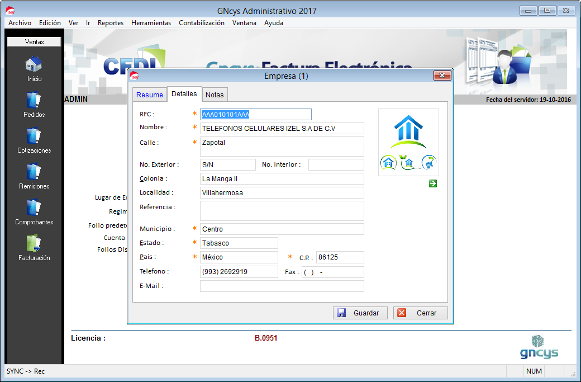Viewport: 581px width, 382px height.
Task: Click the Colonia input field
Action: tap(282, 179)
